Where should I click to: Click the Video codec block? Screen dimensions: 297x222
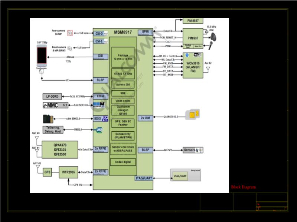point(123,101)
